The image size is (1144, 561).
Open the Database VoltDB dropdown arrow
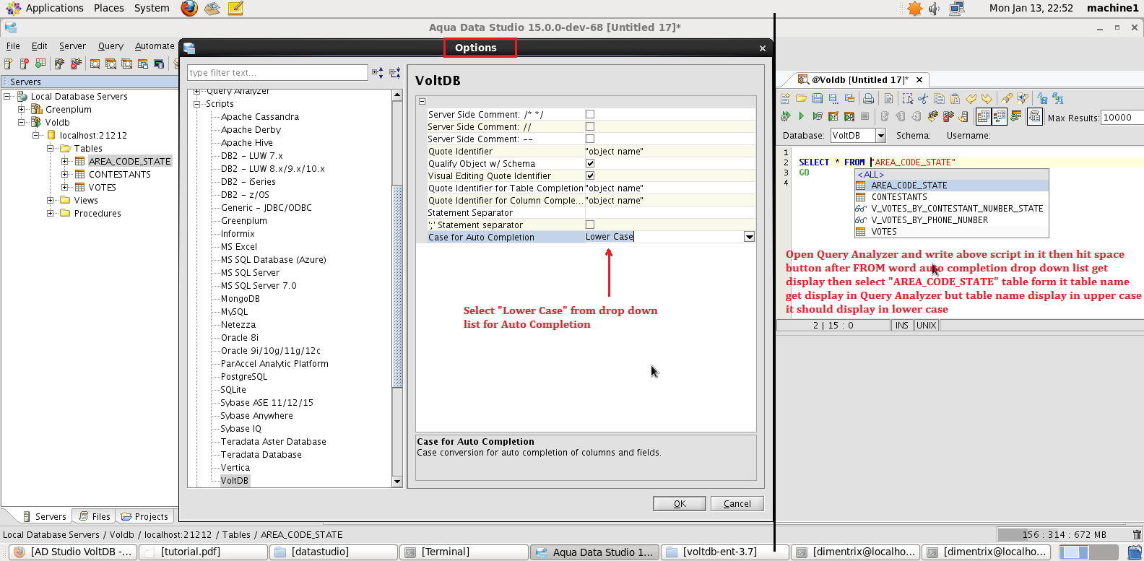880,135
